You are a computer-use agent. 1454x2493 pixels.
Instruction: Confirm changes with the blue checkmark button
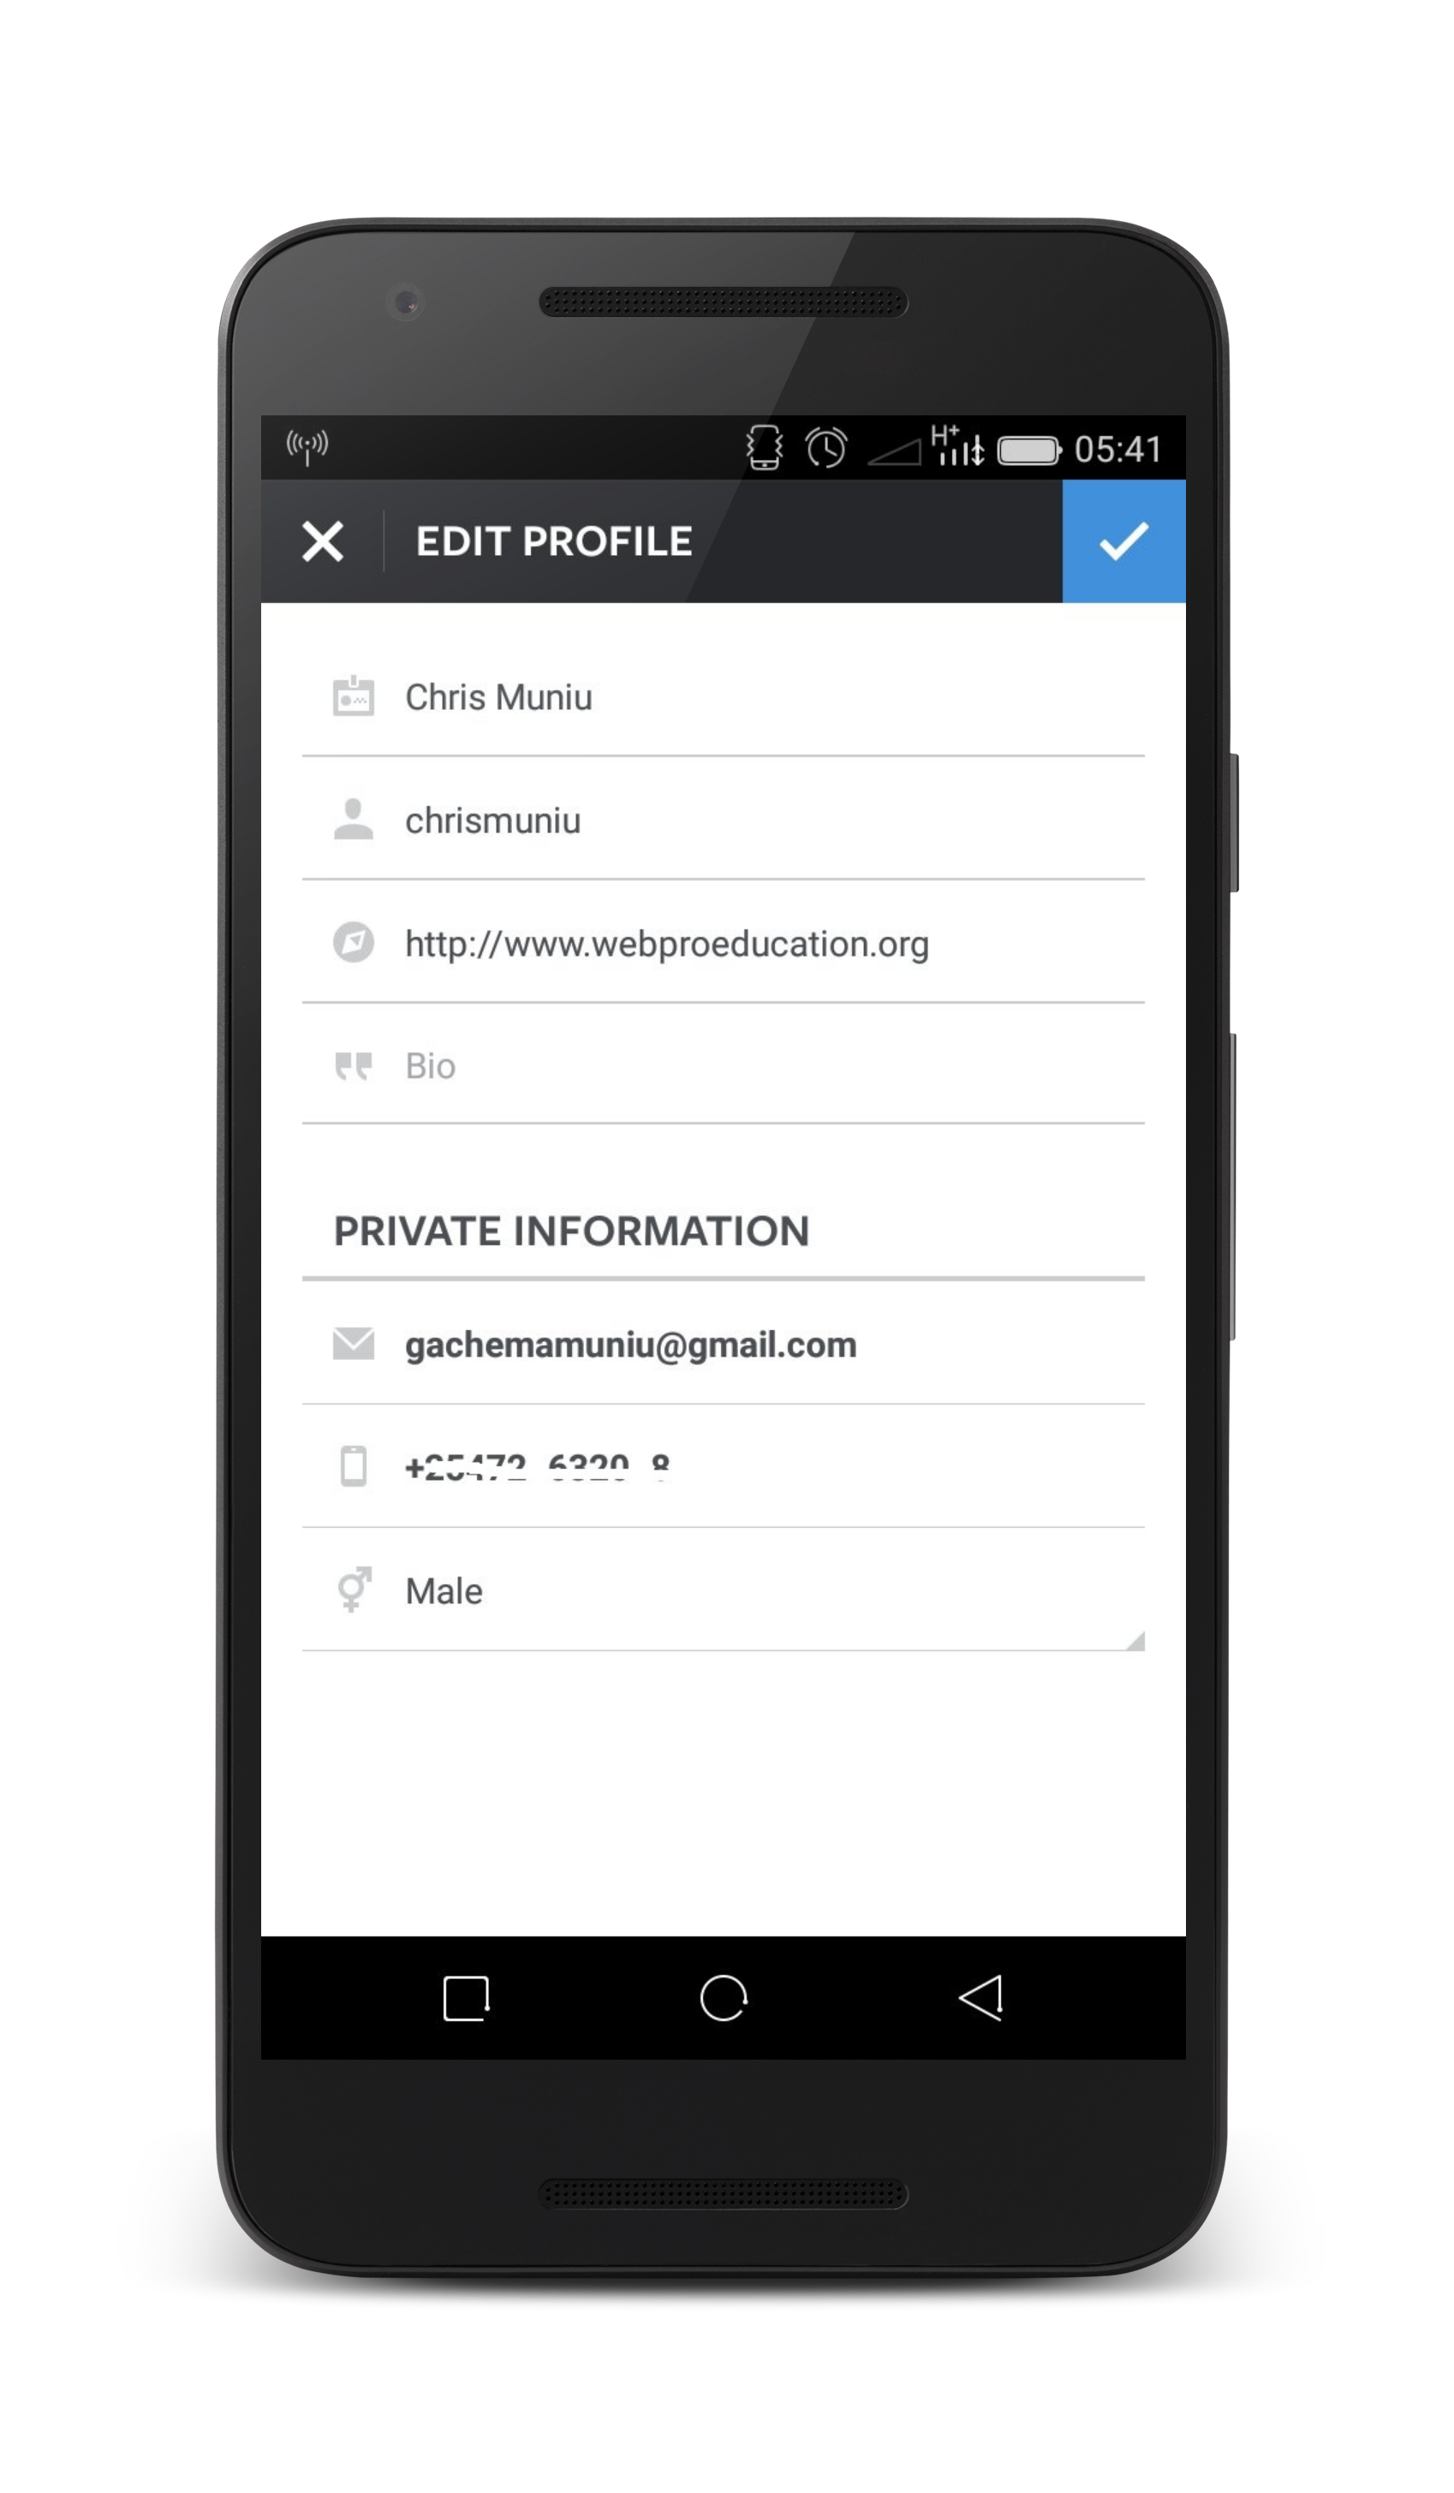click(1123, 541)
